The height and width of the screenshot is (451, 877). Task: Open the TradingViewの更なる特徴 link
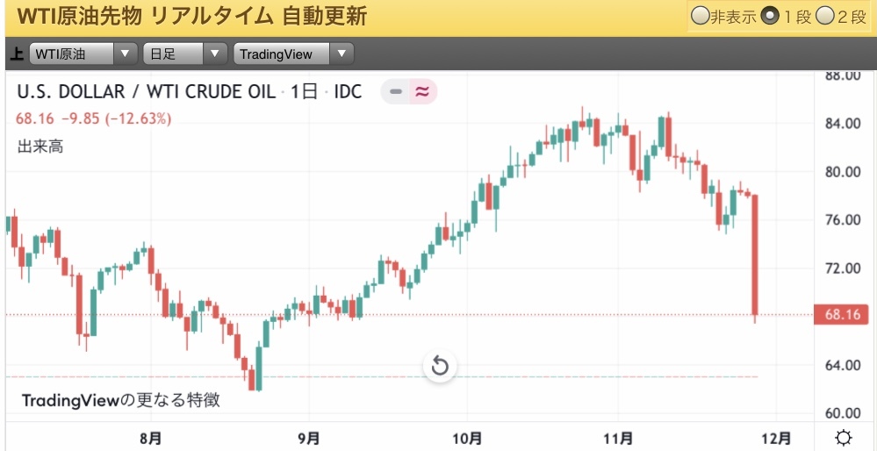click(120, 401)
